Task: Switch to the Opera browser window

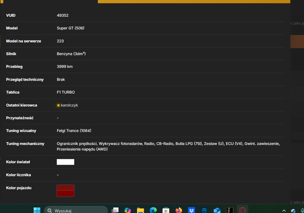Action: [x=243, y=210]
